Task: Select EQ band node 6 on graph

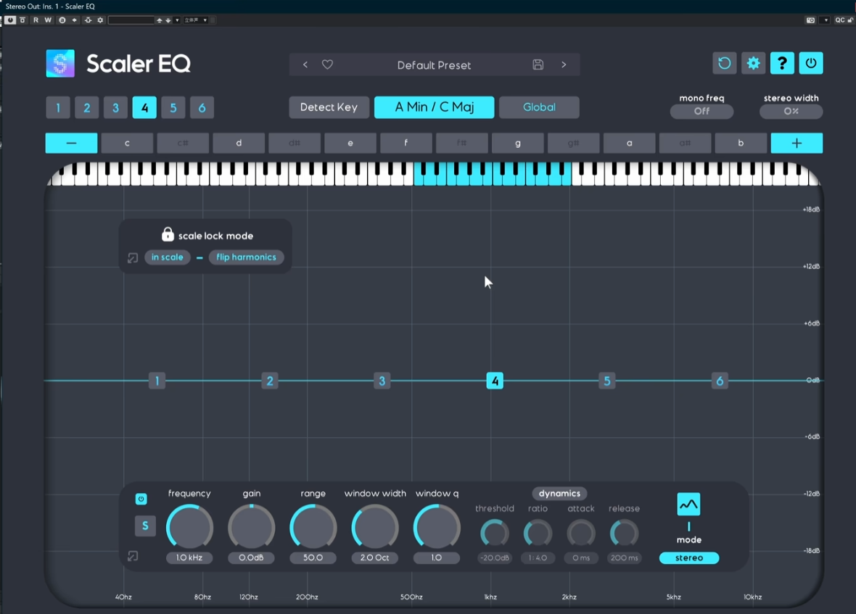Action: (720, 381)
